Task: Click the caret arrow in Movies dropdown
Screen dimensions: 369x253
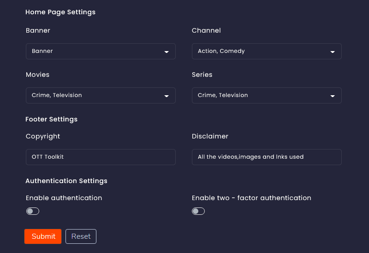Action: pyautogui.click(x=167, y=96)
